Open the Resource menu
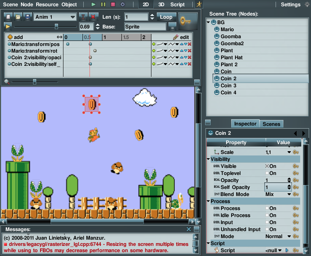 click(x=47, y=4)
